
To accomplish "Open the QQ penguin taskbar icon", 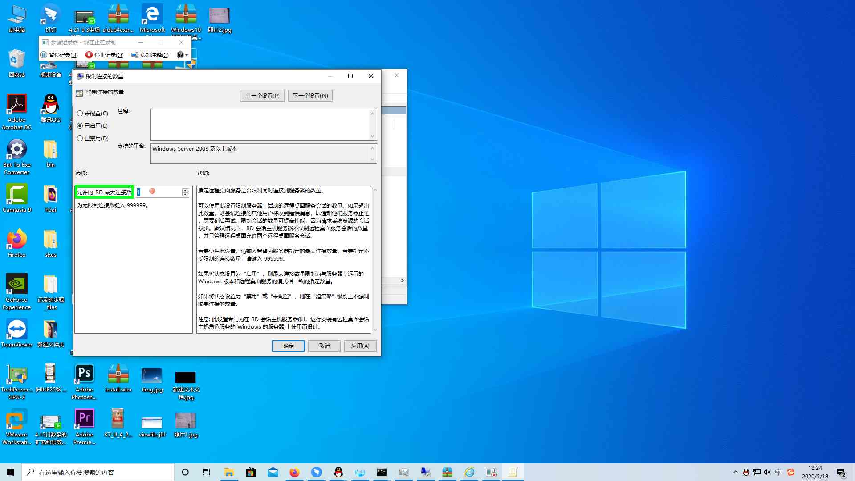I will click(338, 472).
